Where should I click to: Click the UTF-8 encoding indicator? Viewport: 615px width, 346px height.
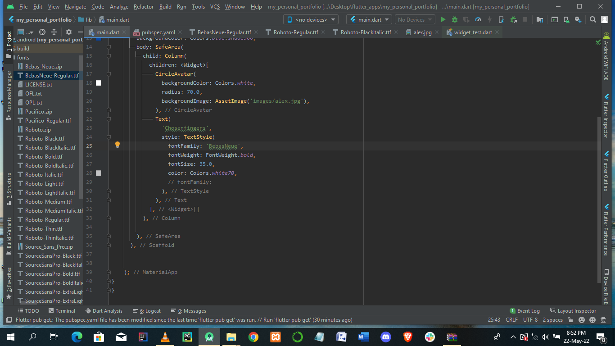point(530,320)
